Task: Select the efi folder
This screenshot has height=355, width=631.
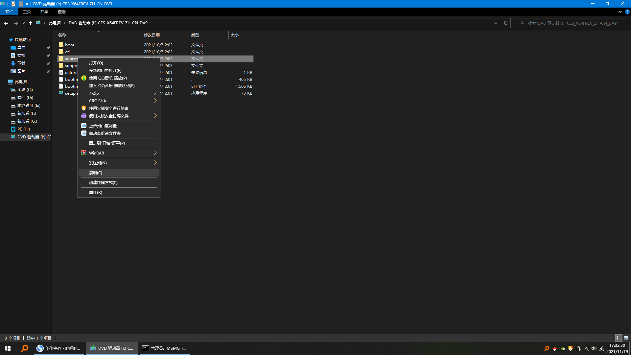Action: [x=67, y=52]
